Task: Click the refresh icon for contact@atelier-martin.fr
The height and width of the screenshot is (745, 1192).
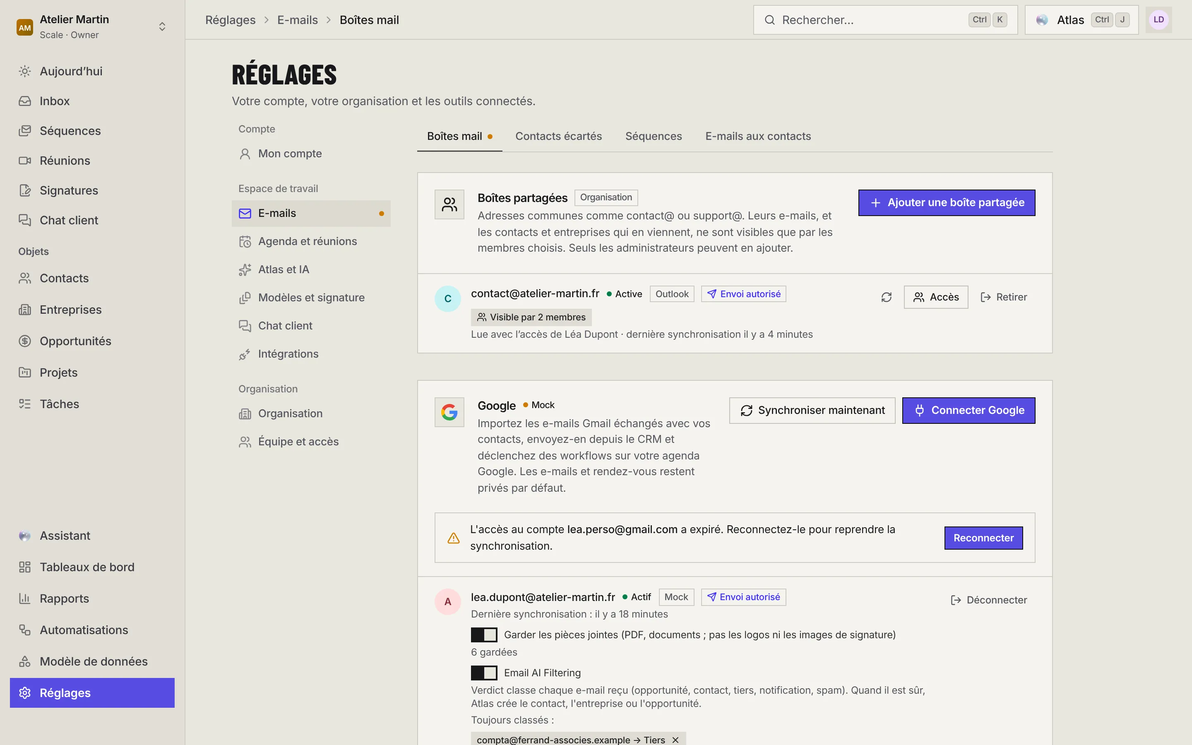Action: pyautogui.click(x=886, y=297)
